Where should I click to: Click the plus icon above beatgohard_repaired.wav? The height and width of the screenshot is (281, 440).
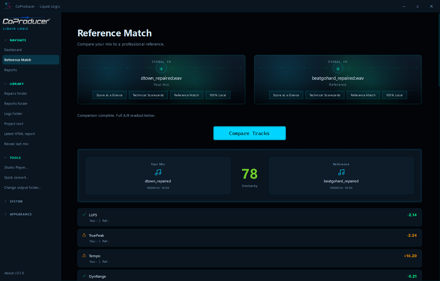(338, 69)
